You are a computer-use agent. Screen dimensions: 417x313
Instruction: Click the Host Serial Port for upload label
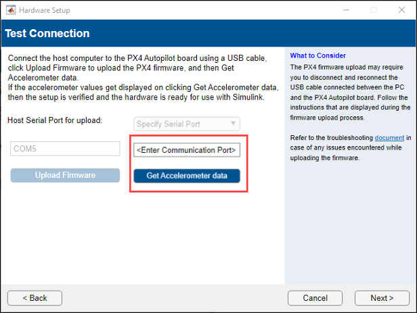tap(55, 120)
